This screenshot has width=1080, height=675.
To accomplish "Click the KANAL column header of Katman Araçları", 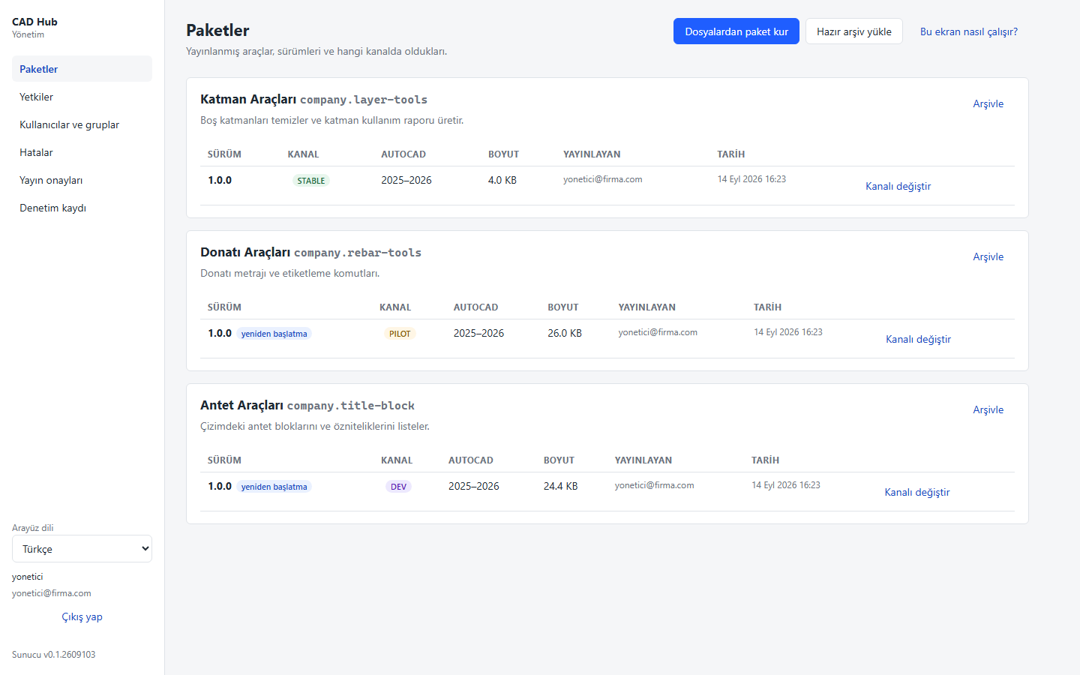I will pos(303,154).
